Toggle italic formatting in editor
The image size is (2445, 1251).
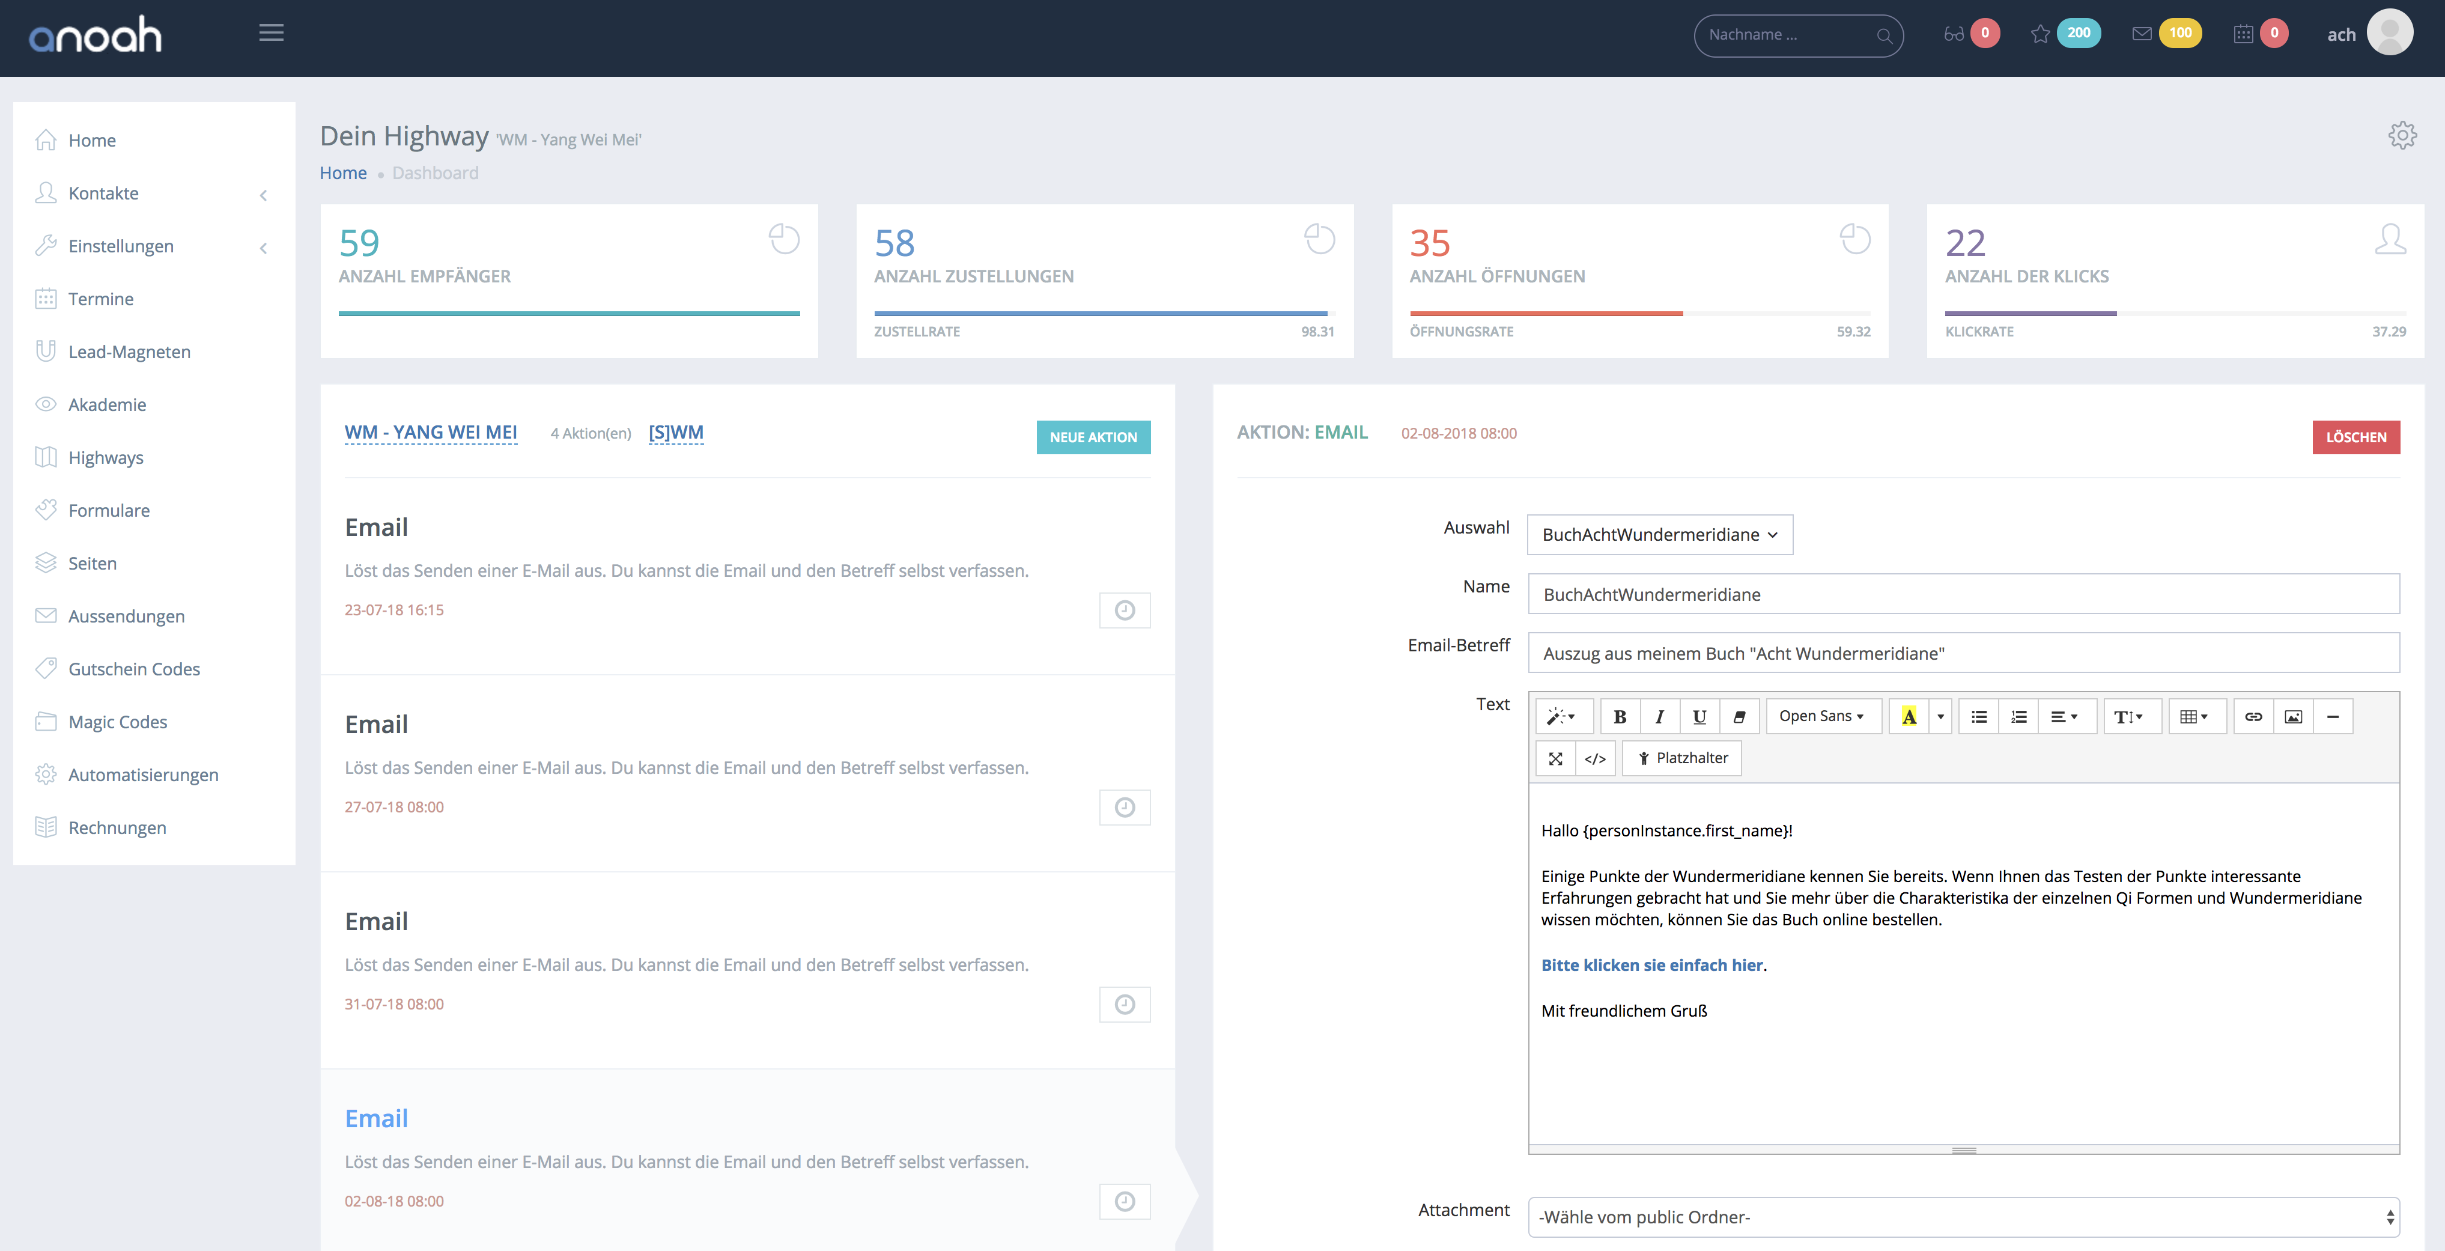click(x=1659, y=717)
